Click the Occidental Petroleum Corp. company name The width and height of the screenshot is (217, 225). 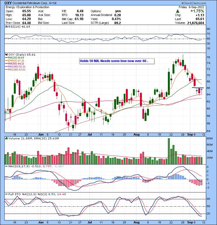tap(30, 3)
